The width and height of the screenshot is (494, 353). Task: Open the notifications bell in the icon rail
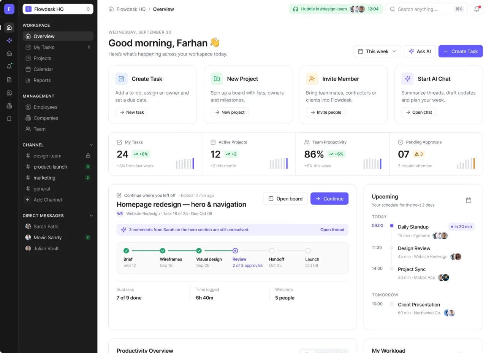9,67
